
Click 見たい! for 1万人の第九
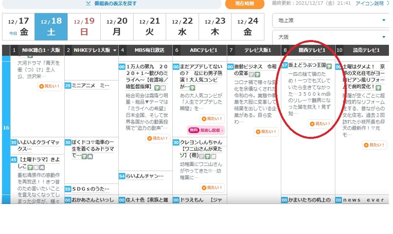[158, 138]
